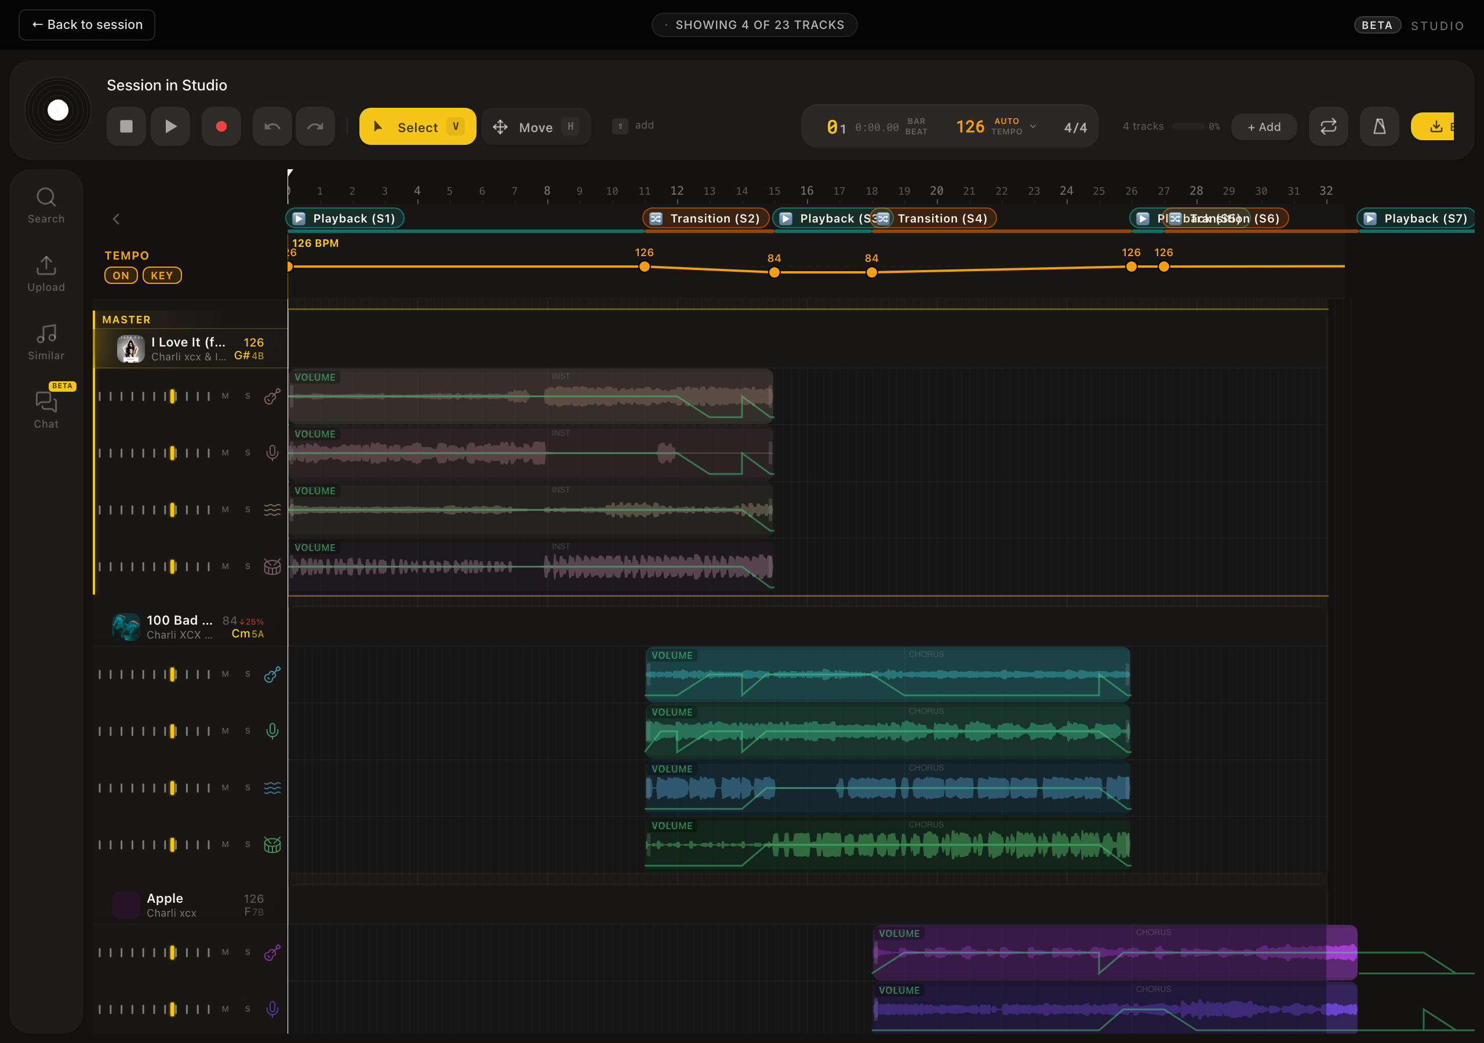Click the MASTER track label

point(127,320)
